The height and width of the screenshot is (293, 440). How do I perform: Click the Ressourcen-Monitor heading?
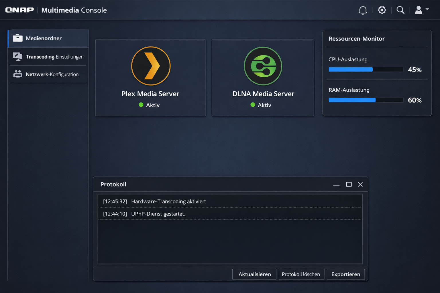(357, 39)
